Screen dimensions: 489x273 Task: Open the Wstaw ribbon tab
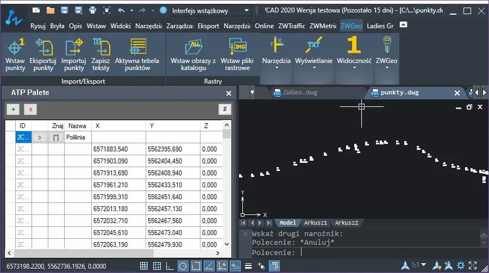(96, 26)
